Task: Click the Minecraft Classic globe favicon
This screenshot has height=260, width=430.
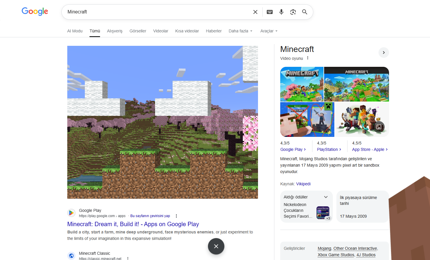Action: point(71,256)
